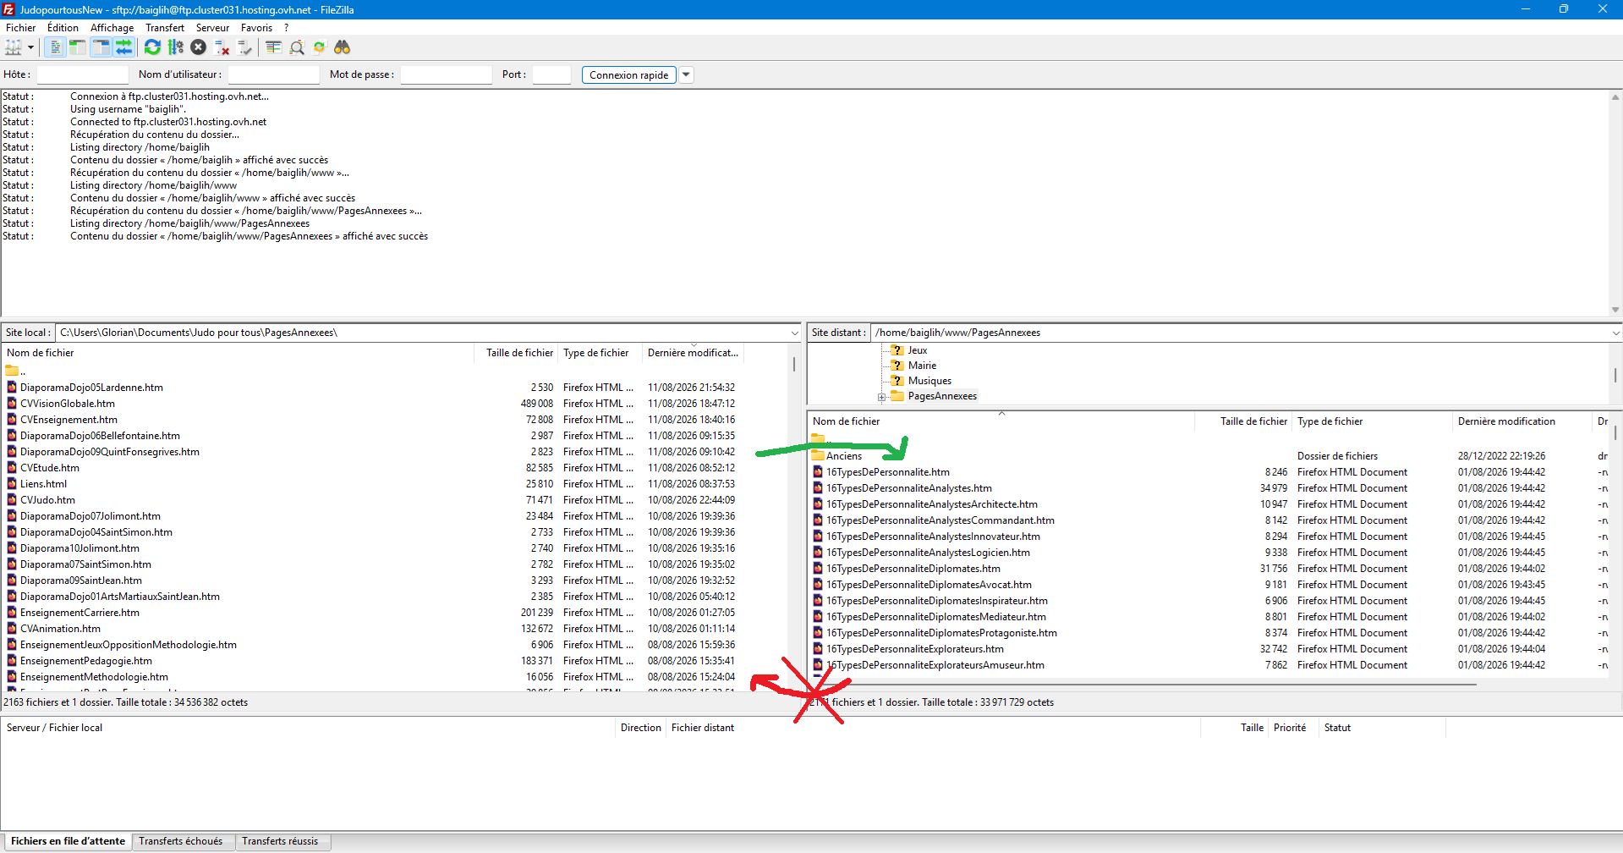The width and height of the screenshot is (1623, 853).
Task: Sort local files by Taille de fichier
Action: tap(519, 353)
